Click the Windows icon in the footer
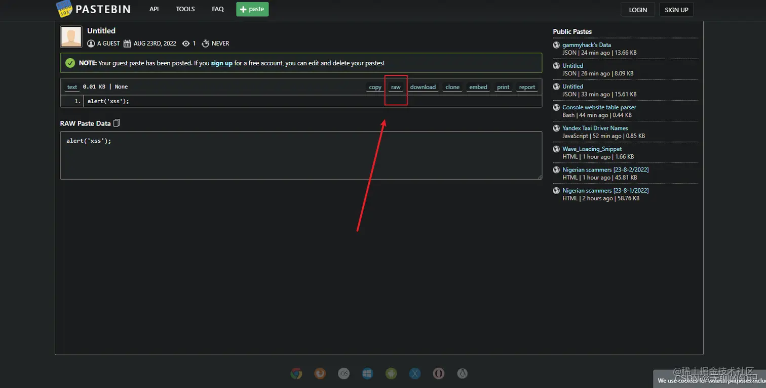The image size is (766, 388). pos(367,373)
